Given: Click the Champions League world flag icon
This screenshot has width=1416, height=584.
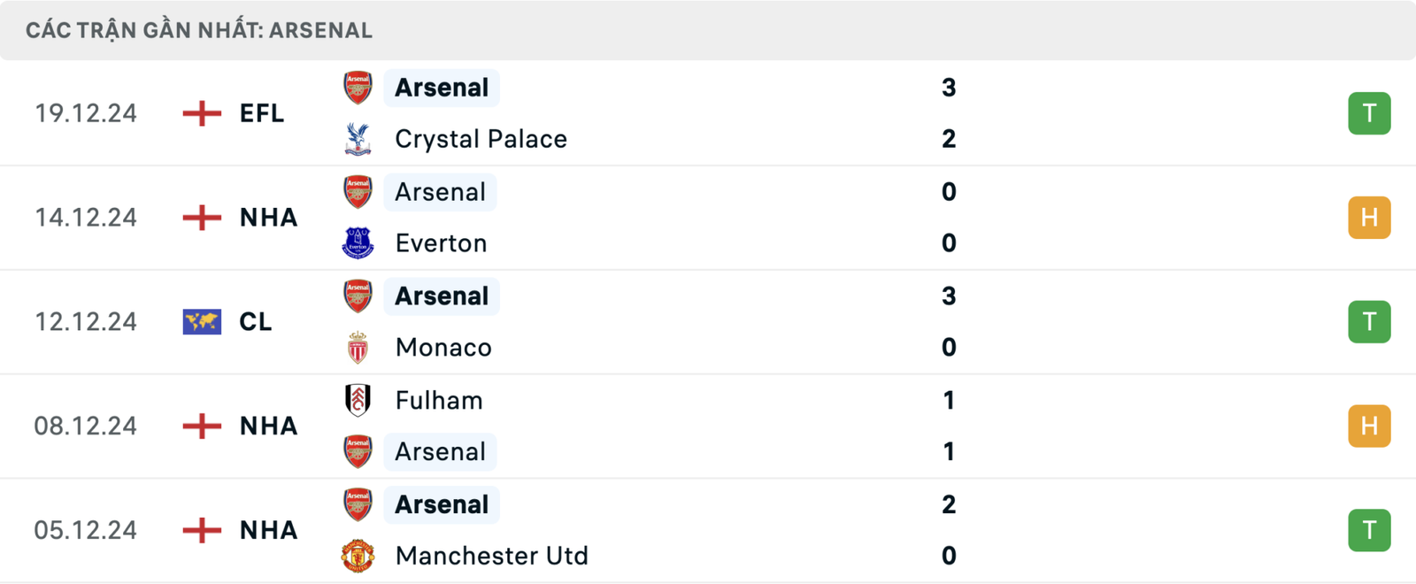Looking at the screenshot, I should 202,322.
